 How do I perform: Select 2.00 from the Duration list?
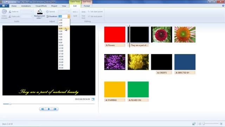tap(64, 23)
